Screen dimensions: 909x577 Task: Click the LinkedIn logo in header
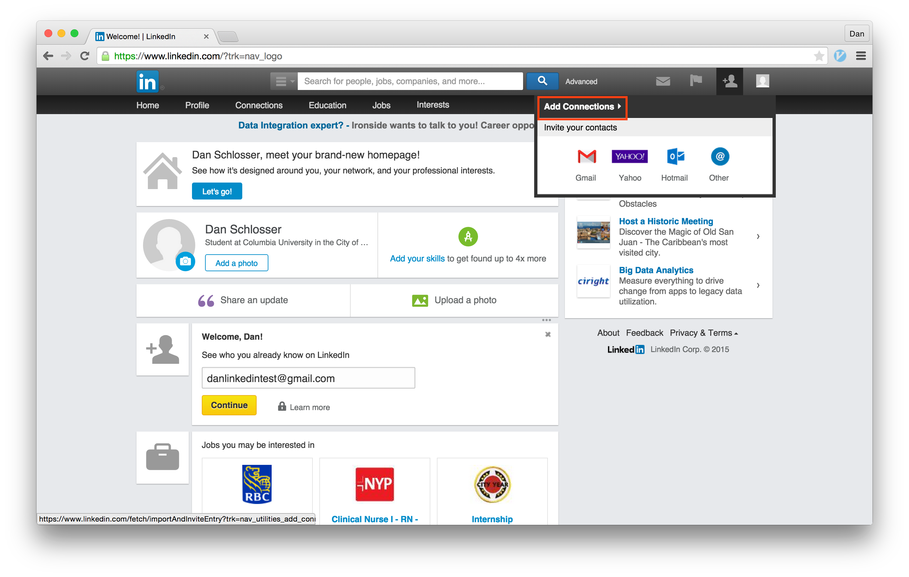click(147, 81)
